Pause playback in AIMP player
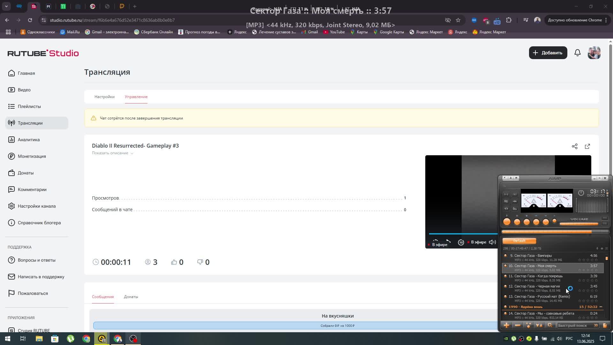 point(517,222)
